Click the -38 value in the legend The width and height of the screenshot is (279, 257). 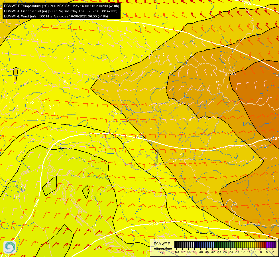click(201, 252)
